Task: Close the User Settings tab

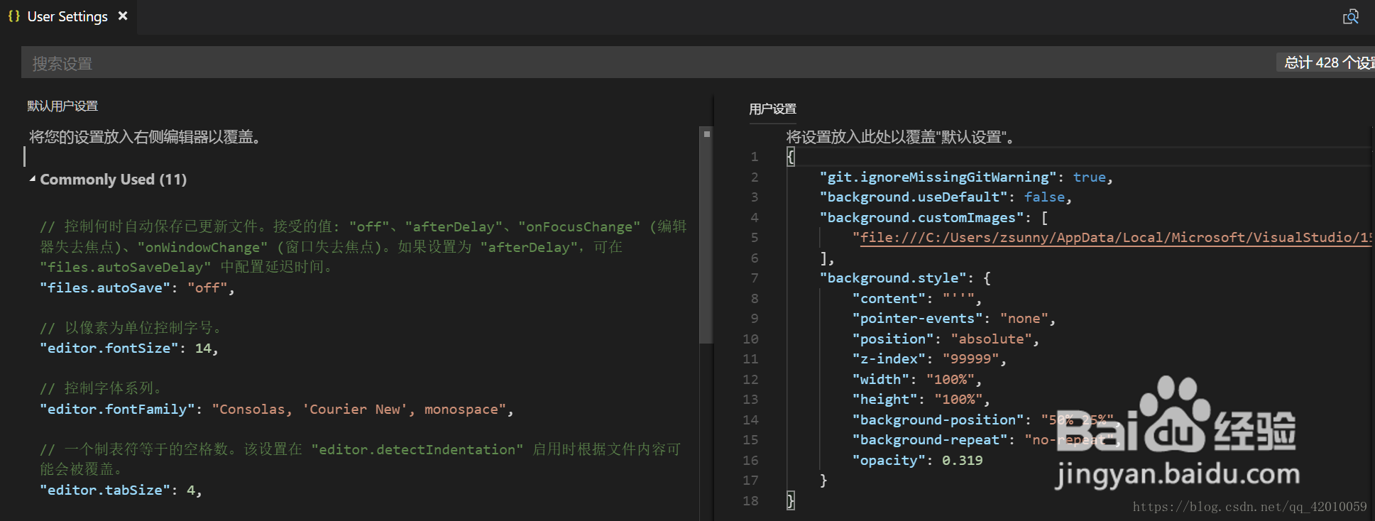Action: pos(123,16)
